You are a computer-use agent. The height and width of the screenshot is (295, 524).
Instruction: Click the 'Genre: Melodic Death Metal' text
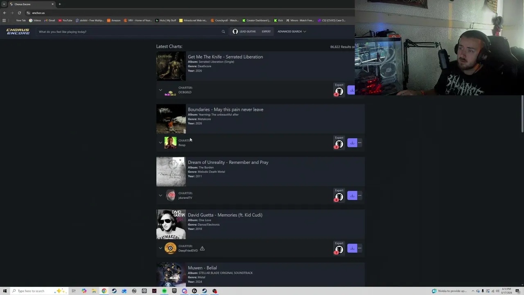coord(206,172)
